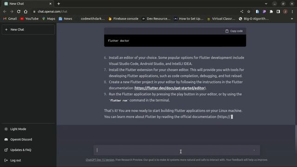297x167 pixels.
Task: Click the plus icon beside New Chat
Action: click(6, 30)
